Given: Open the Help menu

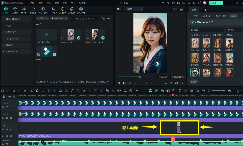Looking at the screenshot, I should pyautogui.click(x=73, y=3).
